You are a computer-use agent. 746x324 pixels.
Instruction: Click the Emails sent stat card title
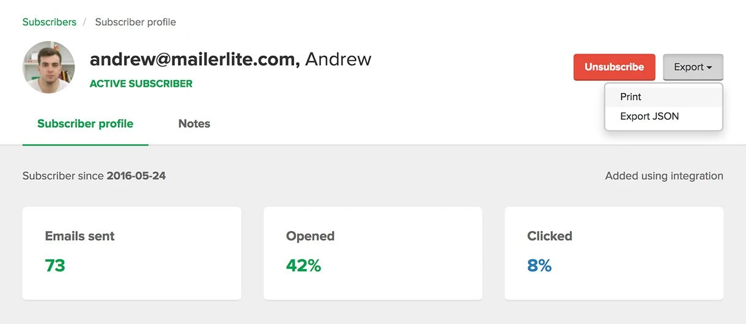pos(79,236)
